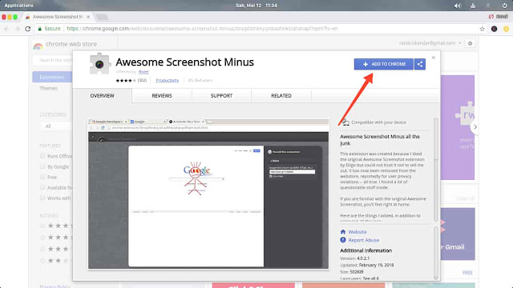Screen dimensions: 513x288
Task: Show the Related tab
Action: (x=281, y=96)
